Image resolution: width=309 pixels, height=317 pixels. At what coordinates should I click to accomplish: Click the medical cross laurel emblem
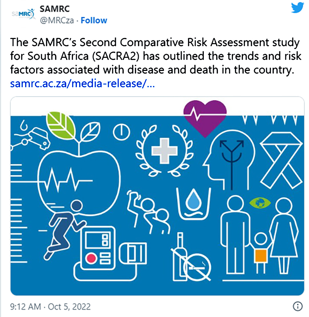pos(164,151)
